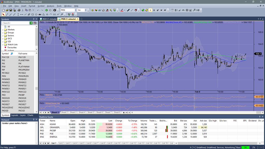The width and height of the screenshot is (265, 149).
Task: Select the Parallel lines drawing tool
Action: [x=25, y=14]
